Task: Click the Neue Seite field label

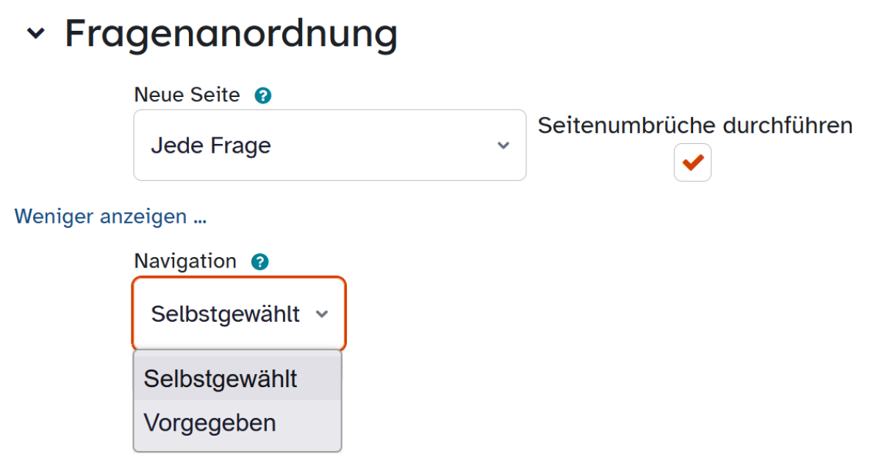Action: click(187, 95)
